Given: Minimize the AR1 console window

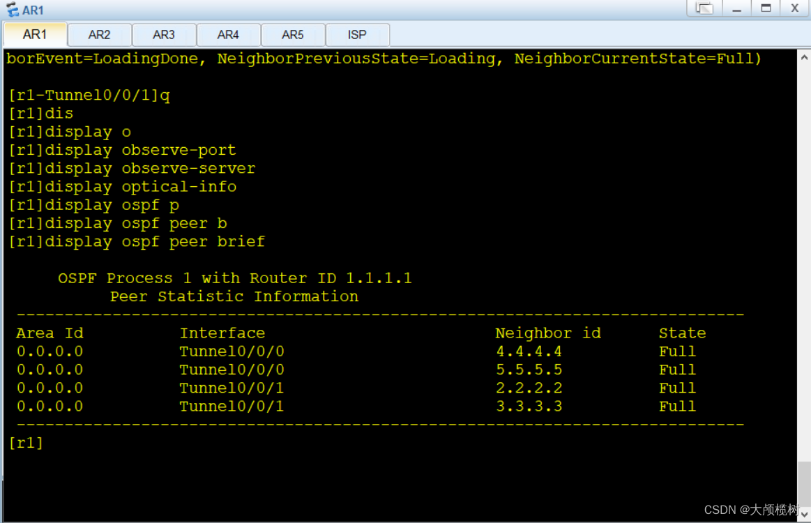Looking at the screenshot, I should coord(736,8).
